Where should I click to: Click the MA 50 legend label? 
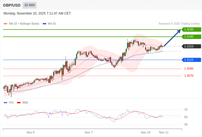tap(52, 24)
